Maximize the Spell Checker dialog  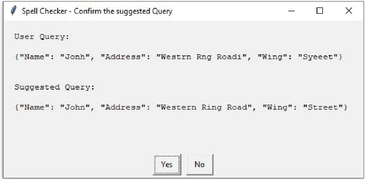tap(320, 11)
